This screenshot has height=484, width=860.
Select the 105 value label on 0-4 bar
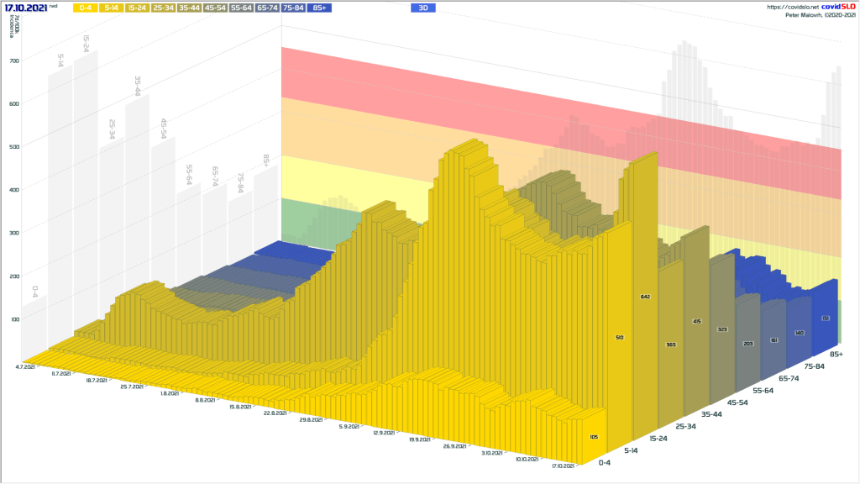(594, 437)
